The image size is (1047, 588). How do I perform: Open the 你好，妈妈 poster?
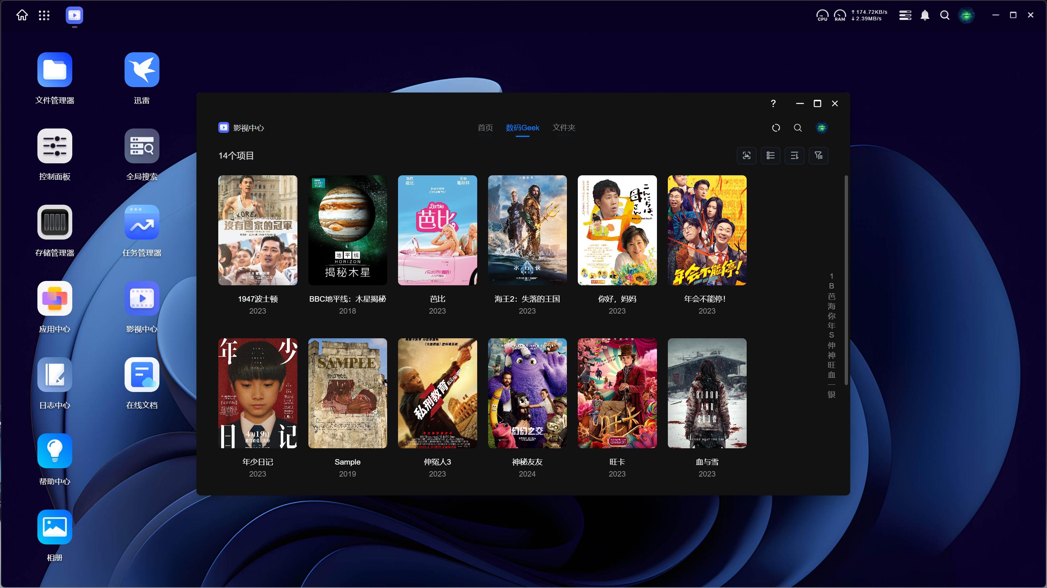coord(617,230)
